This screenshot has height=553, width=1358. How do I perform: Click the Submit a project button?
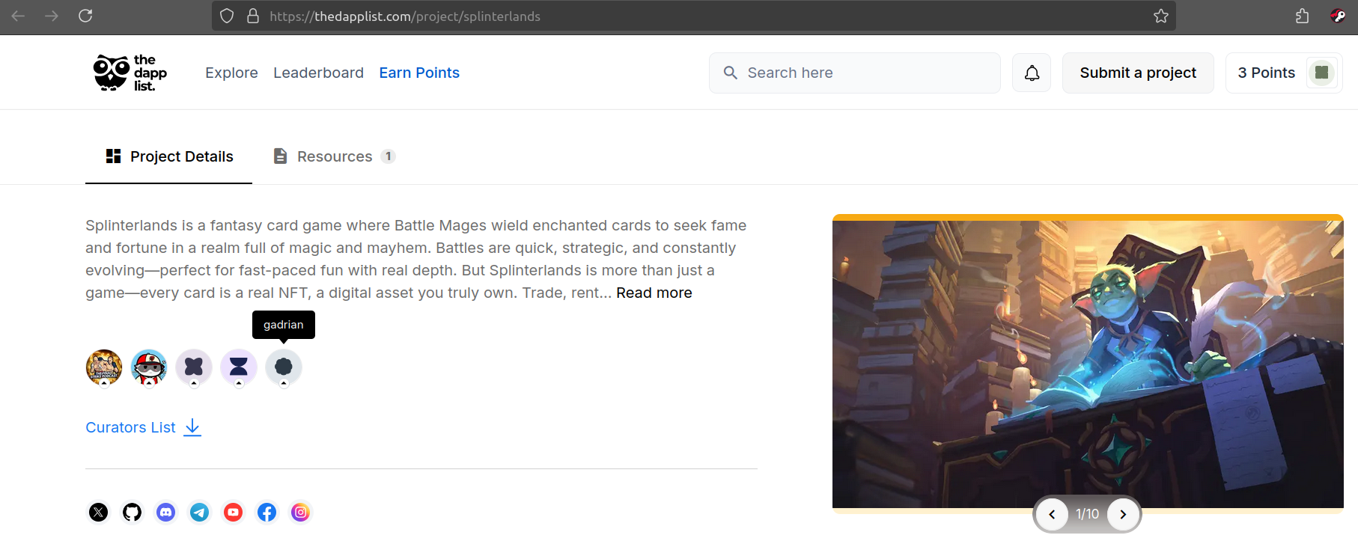[1138, 73]
